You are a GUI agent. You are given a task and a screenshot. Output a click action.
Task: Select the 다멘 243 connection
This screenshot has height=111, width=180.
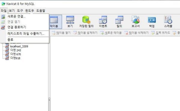pos(16,50)
